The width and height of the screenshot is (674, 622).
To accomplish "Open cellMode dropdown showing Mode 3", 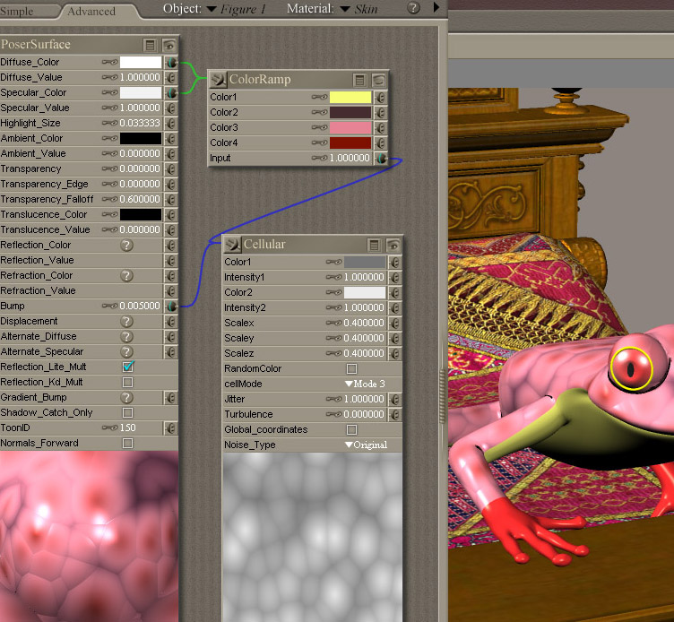I will click(x=366, y=384).
